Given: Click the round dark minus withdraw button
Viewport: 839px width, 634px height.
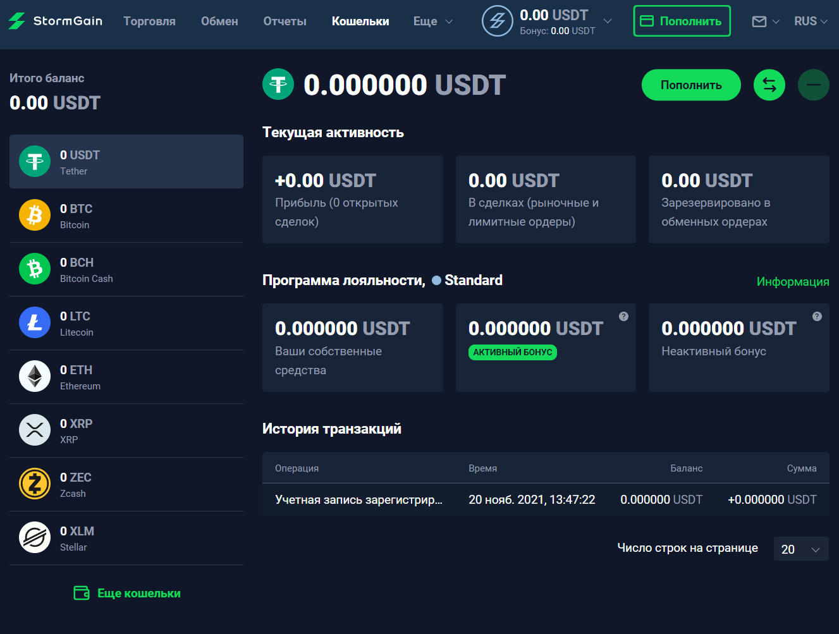Looking at the screenshot, I should tap(814, 85).
